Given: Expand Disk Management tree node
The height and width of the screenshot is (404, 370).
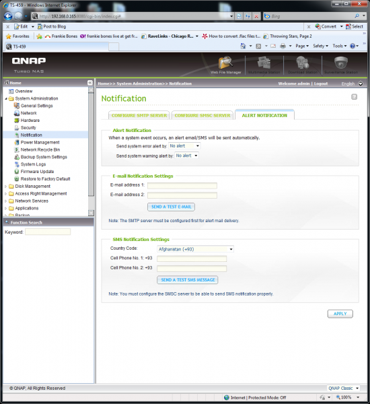Looking at the screenshot, I should click(x=5, y=187).
